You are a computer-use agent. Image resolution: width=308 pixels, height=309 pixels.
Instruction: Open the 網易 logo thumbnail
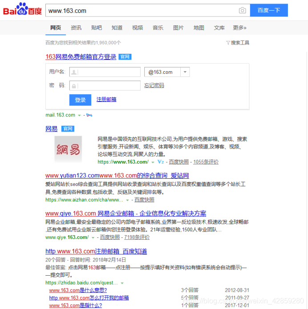pos(68,149)
